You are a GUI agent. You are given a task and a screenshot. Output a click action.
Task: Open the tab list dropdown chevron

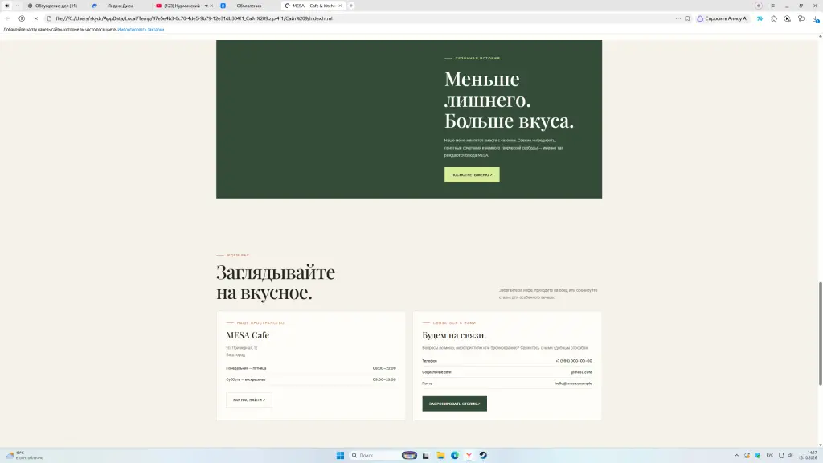point(18,6)
